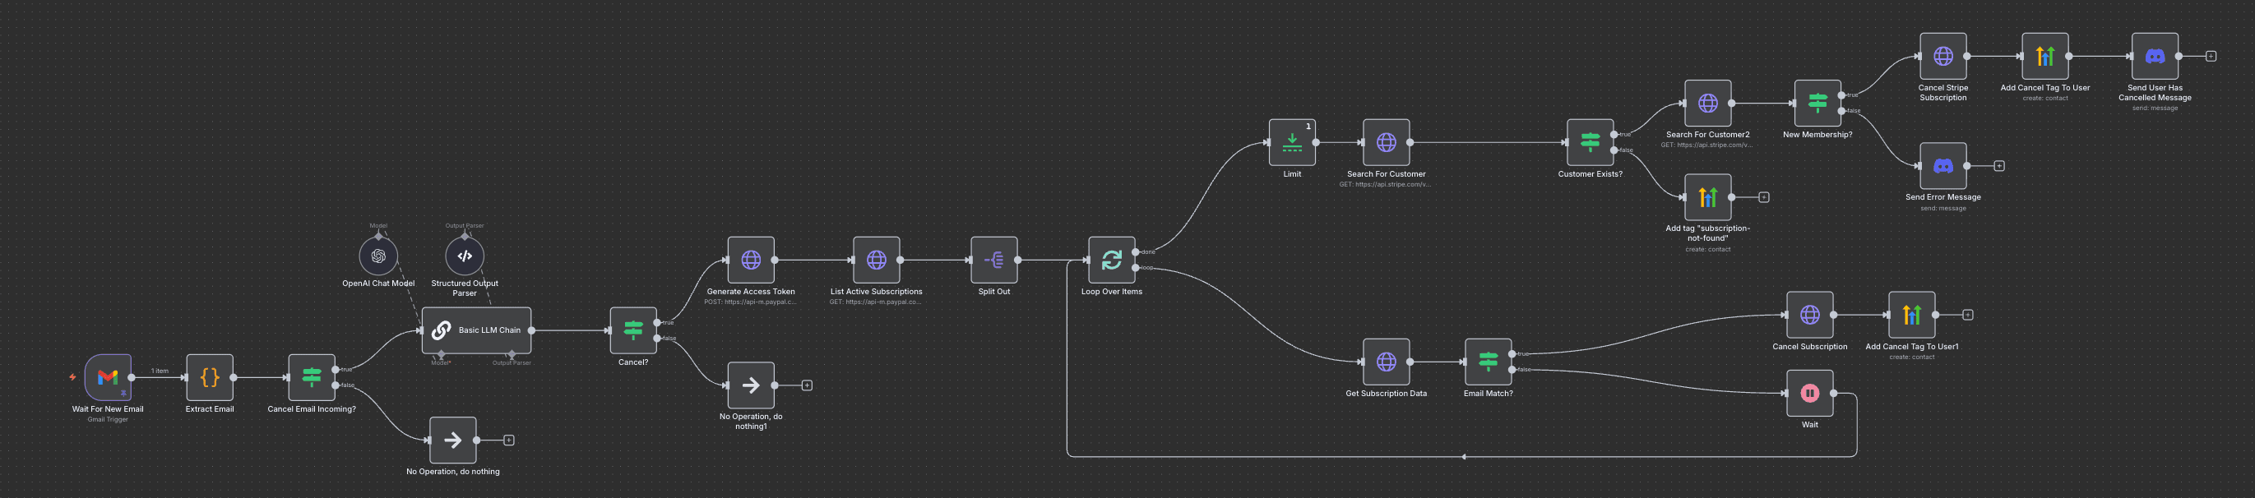Click the OpenAI Chat Model node
The height and width of the screenshot is (498, 2255).
(x=378, y=256)
